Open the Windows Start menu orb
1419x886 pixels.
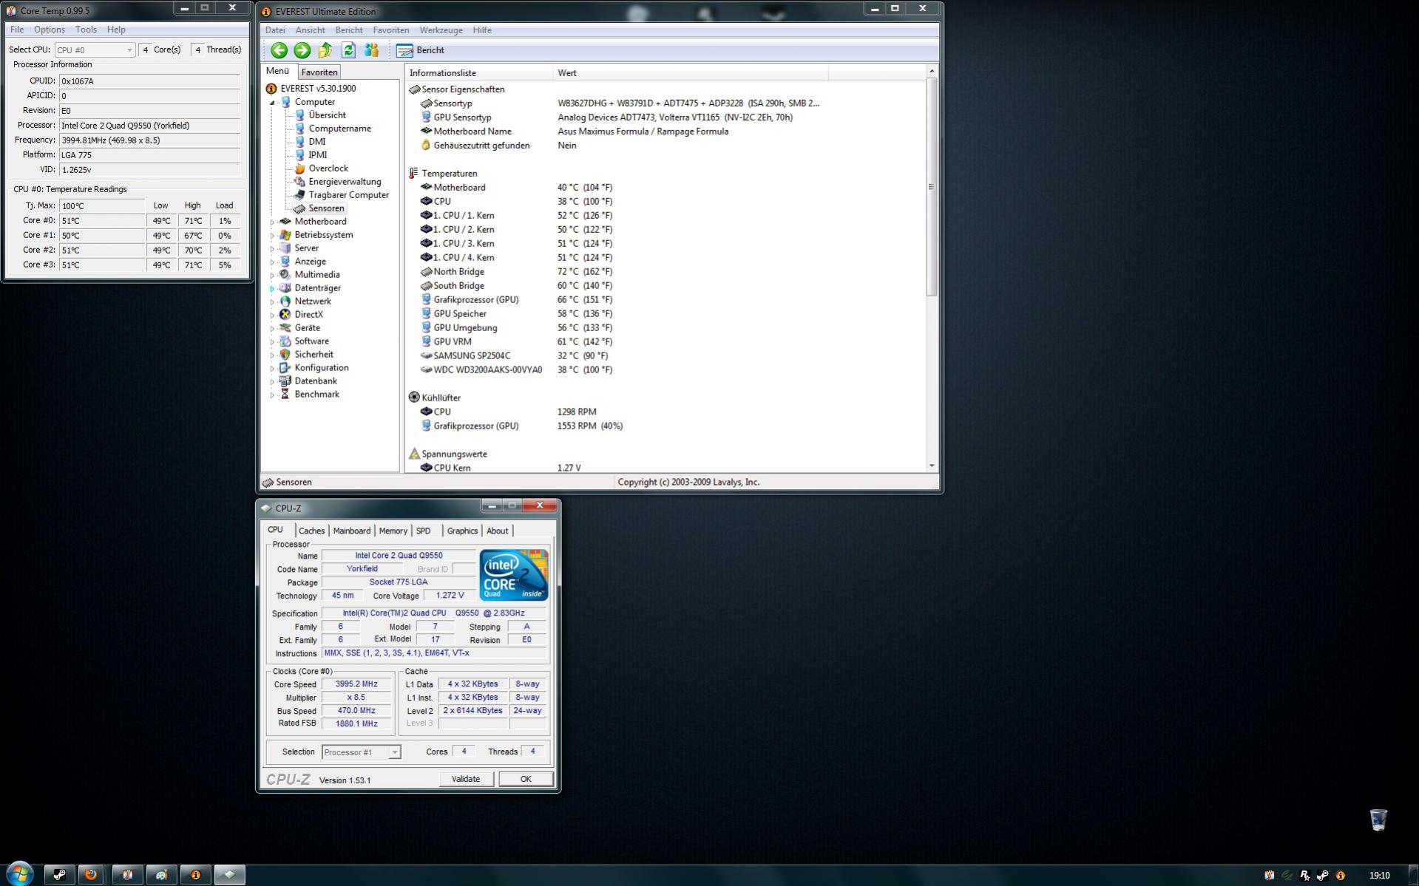pos(19,874)
